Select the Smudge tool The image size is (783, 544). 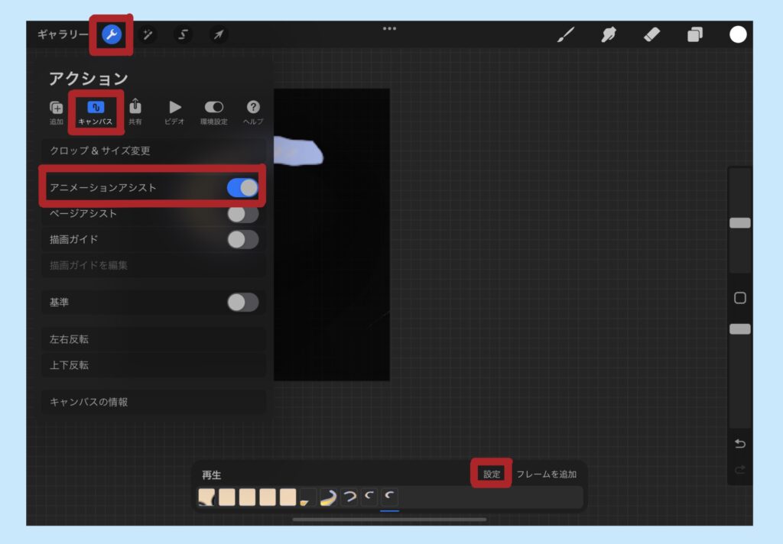click(x=609, y=34)
